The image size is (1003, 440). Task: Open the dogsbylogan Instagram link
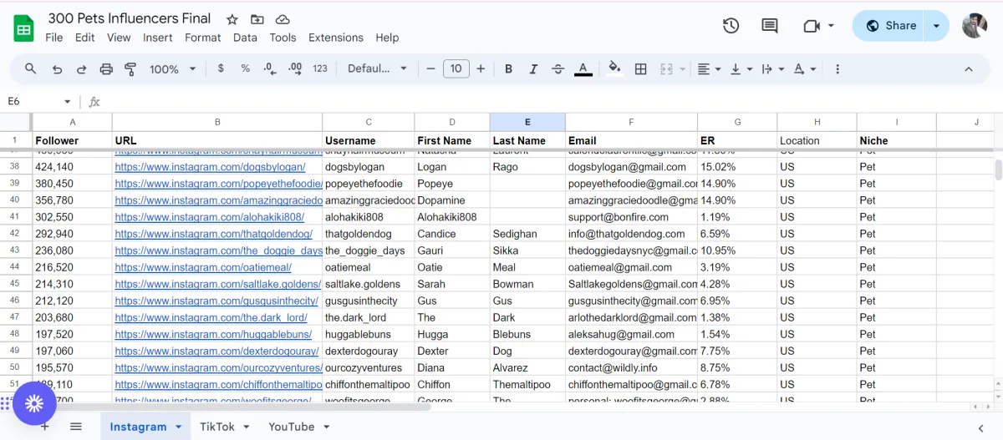click(x=210, y=167)
